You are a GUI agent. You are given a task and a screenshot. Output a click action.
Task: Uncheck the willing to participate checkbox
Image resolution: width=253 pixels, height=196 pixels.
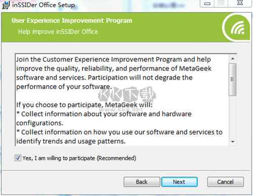pyautogui.click(x=18, y=158)
